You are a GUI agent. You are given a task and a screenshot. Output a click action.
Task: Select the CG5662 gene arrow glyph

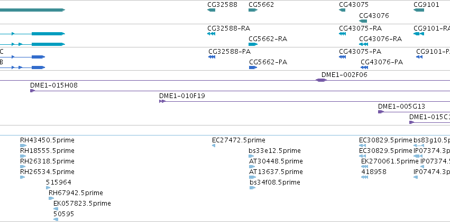click(x=253, y=10)
